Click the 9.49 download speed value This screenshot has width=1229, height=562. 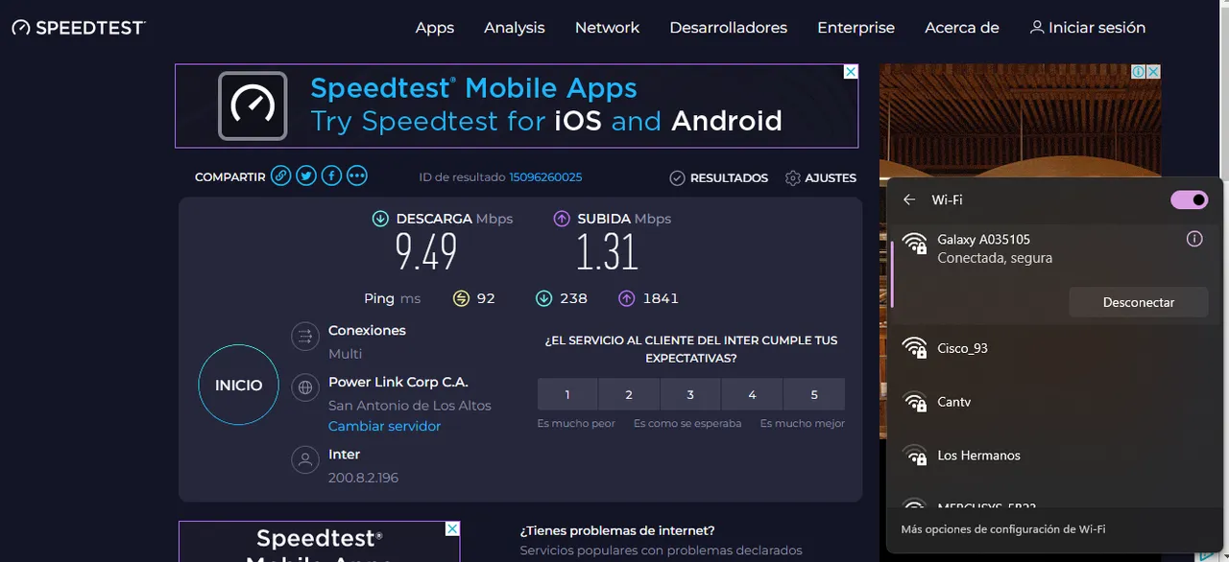426,252
